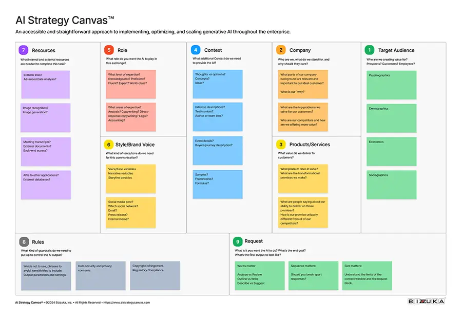The image size is (462, 321).
Task: Select the 'Data security and privacy' note
Action: coord(101,276)
